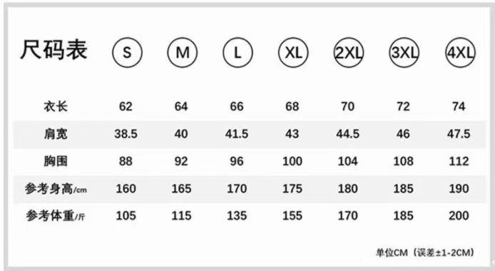The height and width of the screenshot is (271, 495).
Task: Pick the circled XL size icon
Action: 293,52
